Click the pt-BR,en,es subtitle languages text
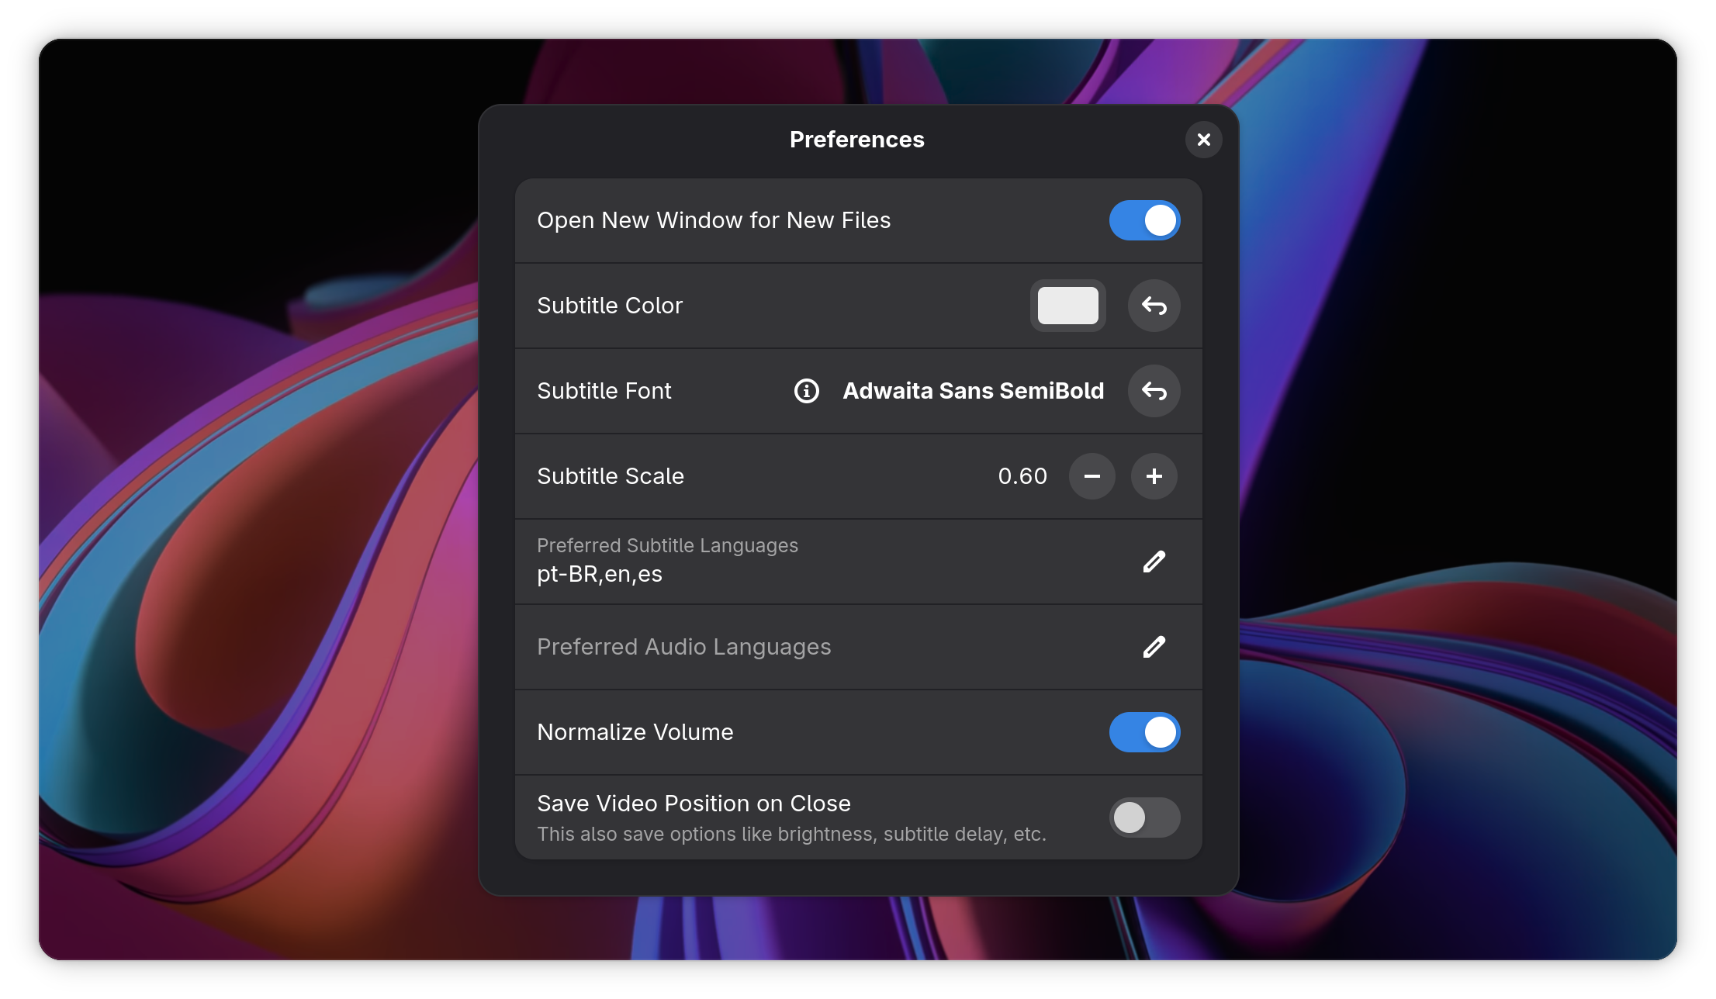The height and width of the screenshot is (999, 1716). (x=600, y=575)
